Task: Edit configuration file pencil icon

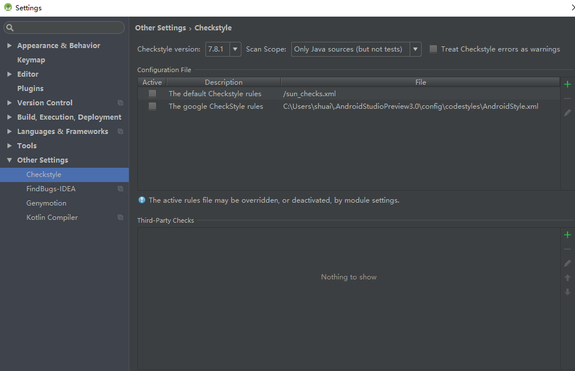Action: tap(568, 113)
